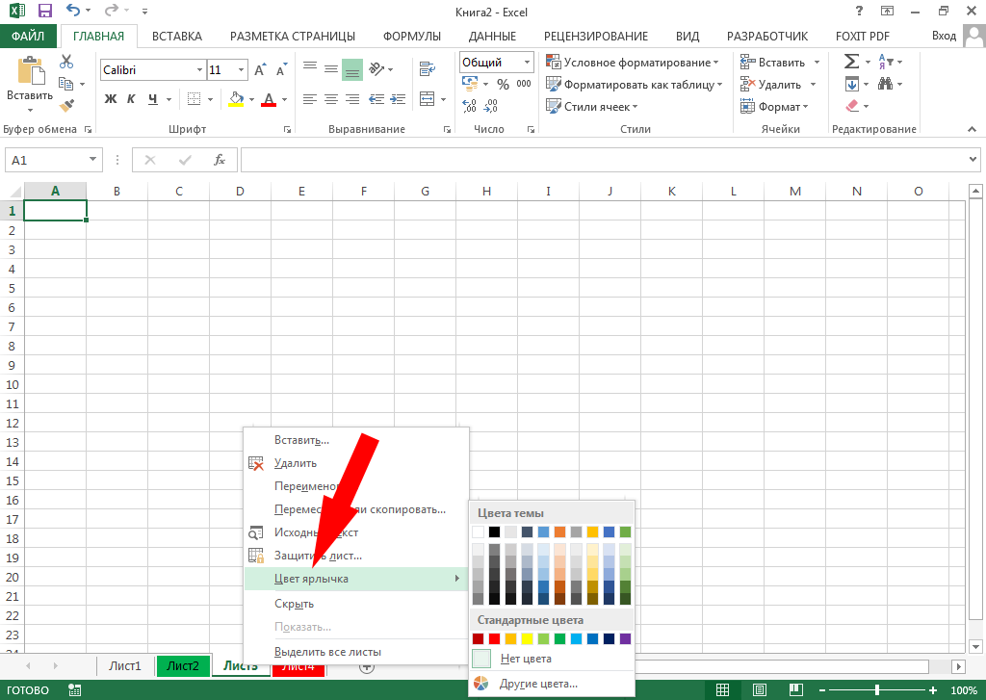Image resolution: width=986 pixels, height=700 pixels.
Task: Toggle italic formatting (К)
Action: point(132,98)
